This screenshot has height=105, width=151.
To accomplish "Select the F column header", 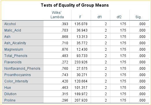I will click(x=80, y=17).
